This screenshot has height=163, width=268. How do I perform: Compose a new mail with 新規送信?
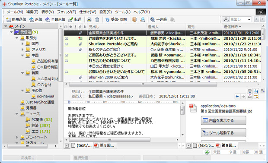[16, 19]
